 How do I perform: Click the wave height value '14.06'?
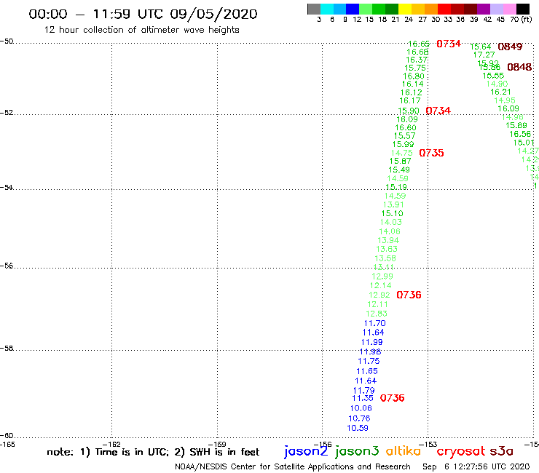[390, 231]
